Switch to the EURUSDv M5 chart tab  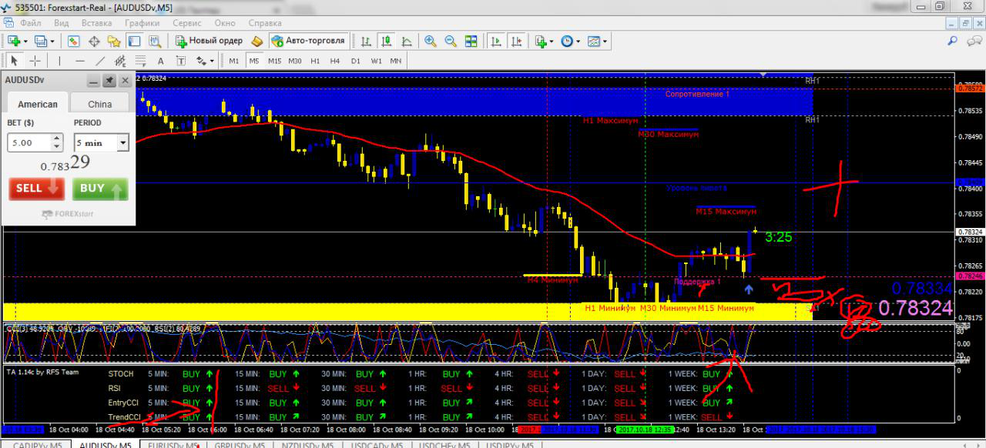pos(174,443)
